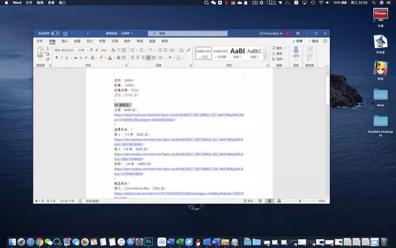The image size is (396, 248).
Task: Apply the yellow text highlight color
Action: (101, 58)
